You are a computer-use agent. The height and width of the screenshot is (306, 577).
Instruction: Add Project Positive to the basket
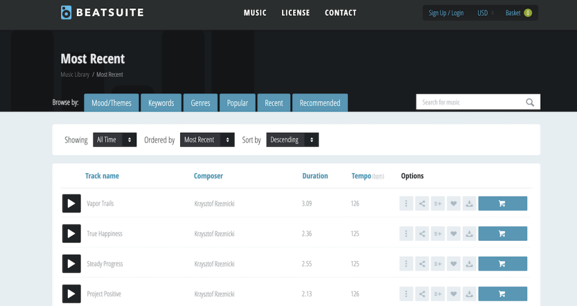(503, 294)
